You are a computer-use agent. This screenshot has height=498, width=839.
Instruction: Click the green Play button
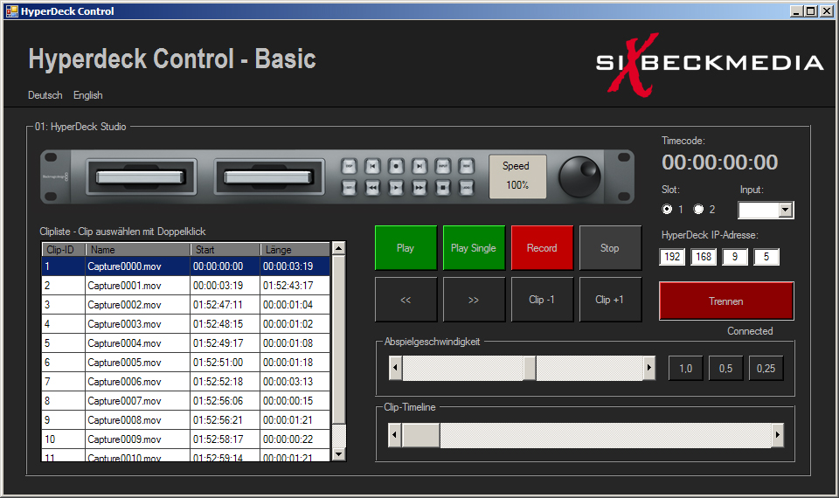tap(406, 247)
